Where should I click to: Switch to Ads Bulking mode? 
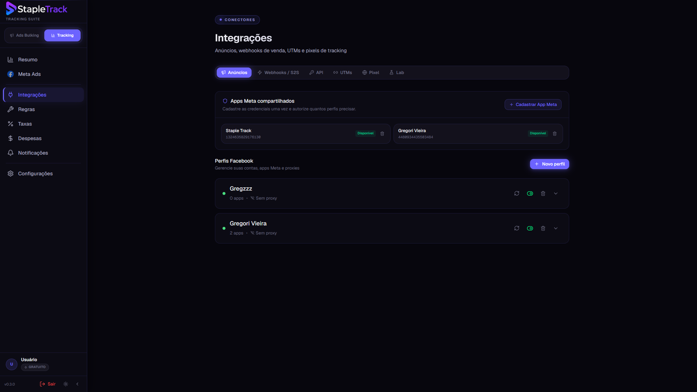[24, 35]
